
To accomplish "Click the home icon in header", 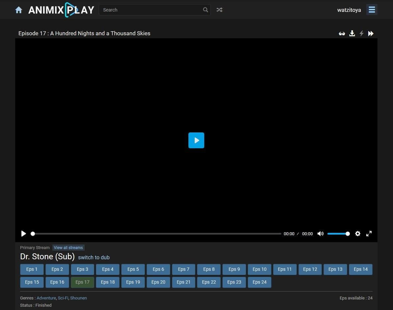I will [x=19, y=10].
